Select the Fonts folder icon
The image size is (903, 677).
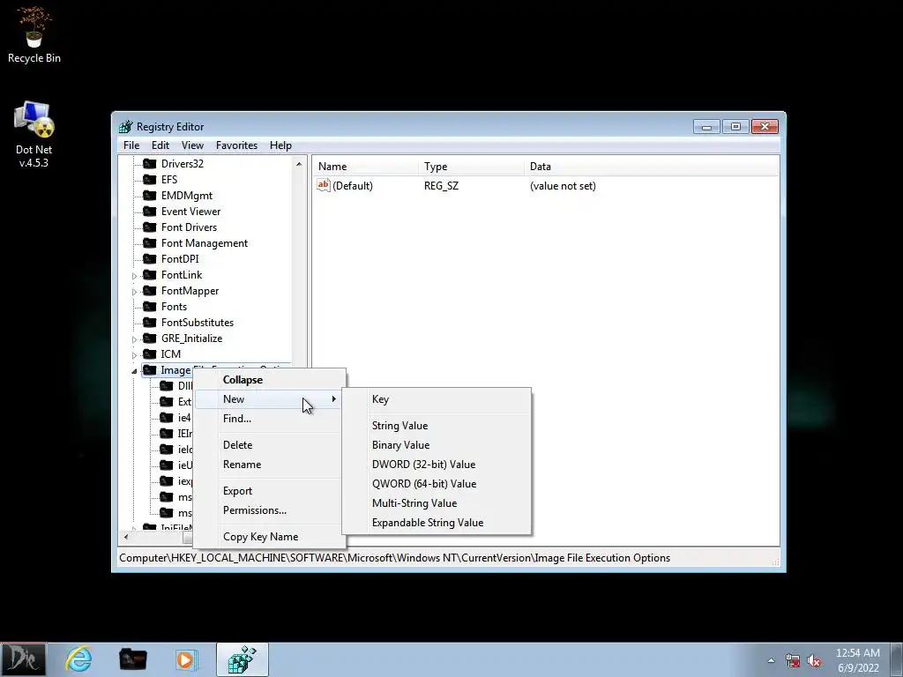pyautogui.click(x=150, y=306)
